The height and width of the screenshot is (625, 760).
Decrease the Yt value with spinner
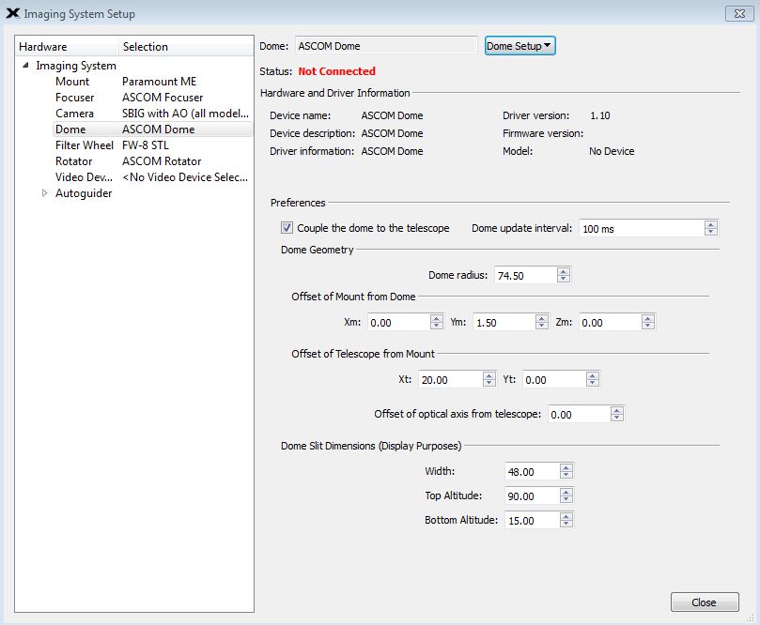[593, 383]
